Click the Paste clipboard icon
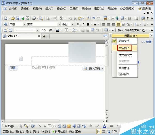 [80, 18]
